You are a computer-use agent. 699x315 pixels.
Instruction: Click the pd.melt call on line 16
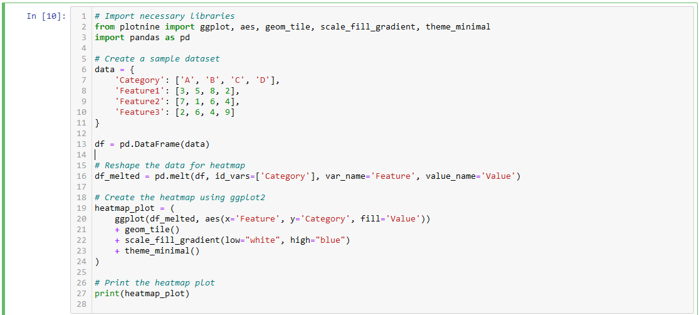click(x=308, y=176)
